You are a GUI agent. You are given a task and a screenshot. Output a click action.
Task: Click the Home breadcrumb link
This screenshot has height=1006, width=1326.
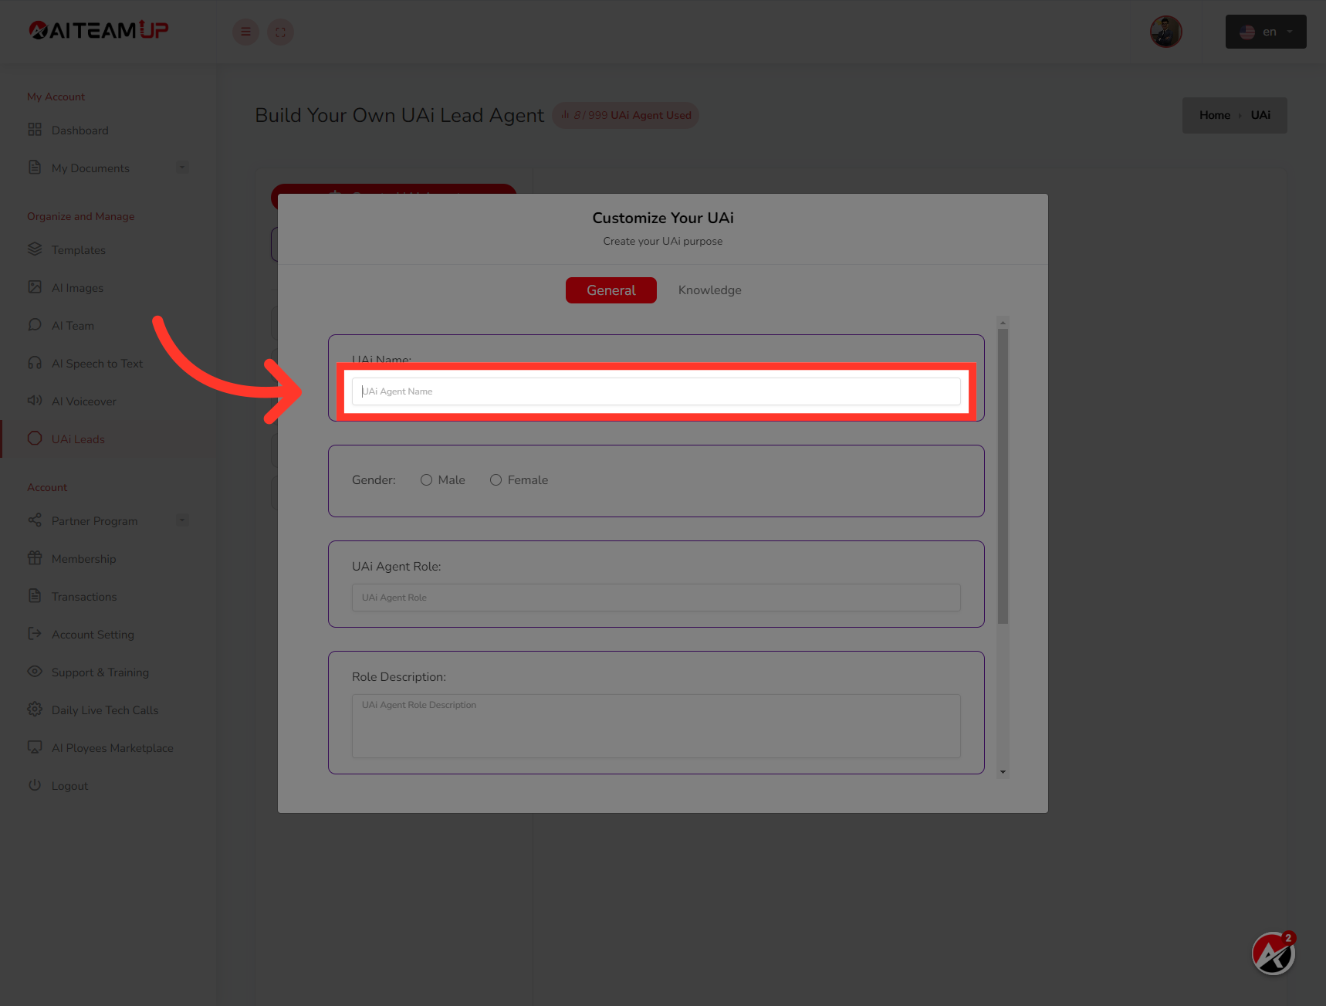pyautogui.click(x=1215, y=115)
